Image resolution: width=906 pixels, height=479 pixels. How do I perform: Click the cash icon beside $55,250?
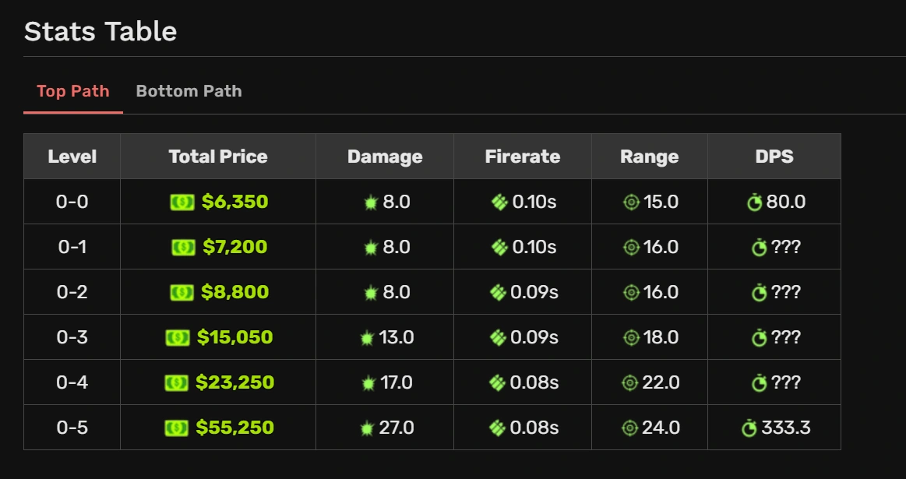click(x=177, y=428)
